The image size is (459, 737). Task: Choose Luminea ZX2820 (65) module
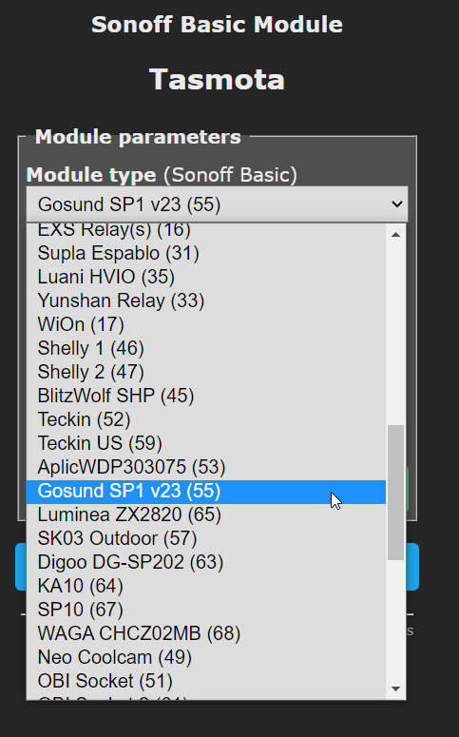click(206, 515)
